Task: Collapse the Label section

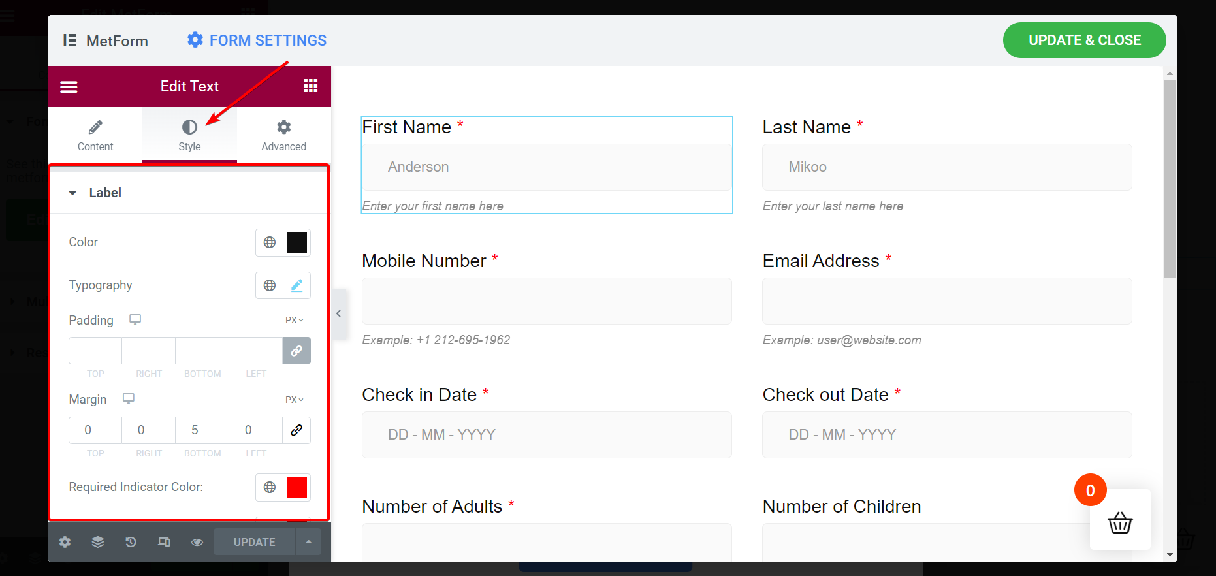Action: click(95, 193)
